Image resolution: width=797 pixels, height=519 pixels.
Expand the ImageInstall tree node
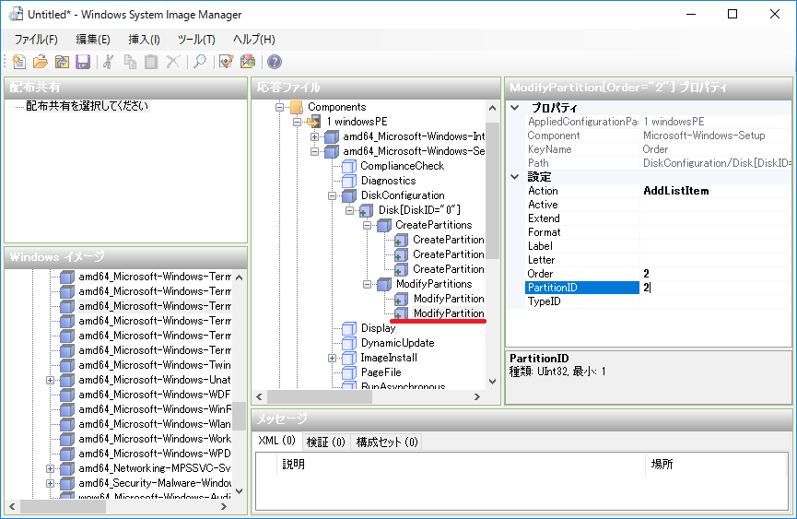pyautogui.click(x=333, y=358)
